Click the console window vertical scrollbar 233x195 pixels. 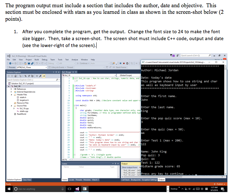point(225,120)
